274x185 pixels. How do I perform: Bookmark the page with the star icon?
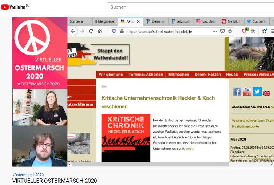tap(230, 31)
